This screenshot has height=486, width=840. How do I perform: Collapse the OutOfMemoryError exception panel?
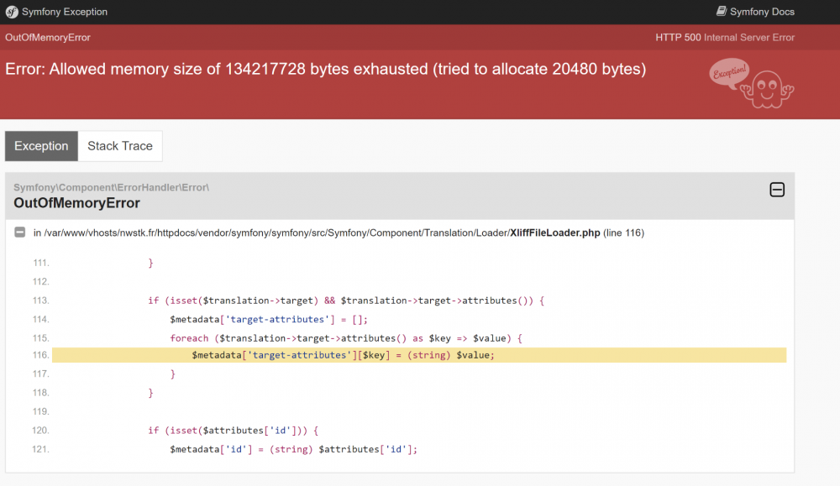pos(777,190)
